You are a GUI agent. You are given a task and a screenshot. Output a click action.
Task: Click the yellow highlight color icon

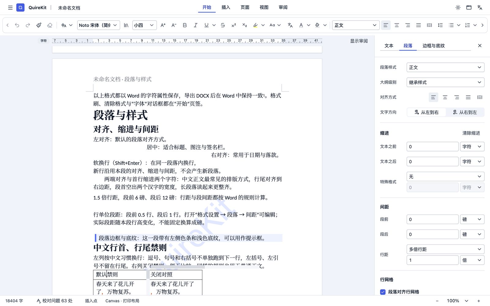[x=255, y=25]
